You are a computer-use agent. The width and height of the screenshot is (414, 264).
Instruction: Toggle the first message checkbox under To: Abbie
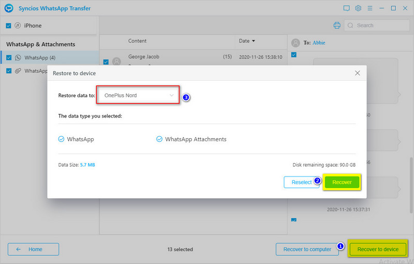coord(294,55)
